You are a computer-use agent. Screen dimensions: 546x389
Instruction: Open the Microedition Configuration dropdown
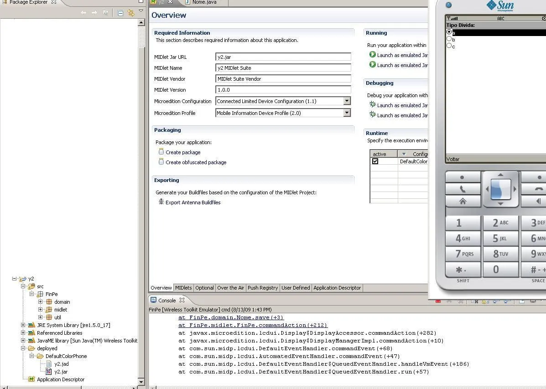tap(347, 101)
